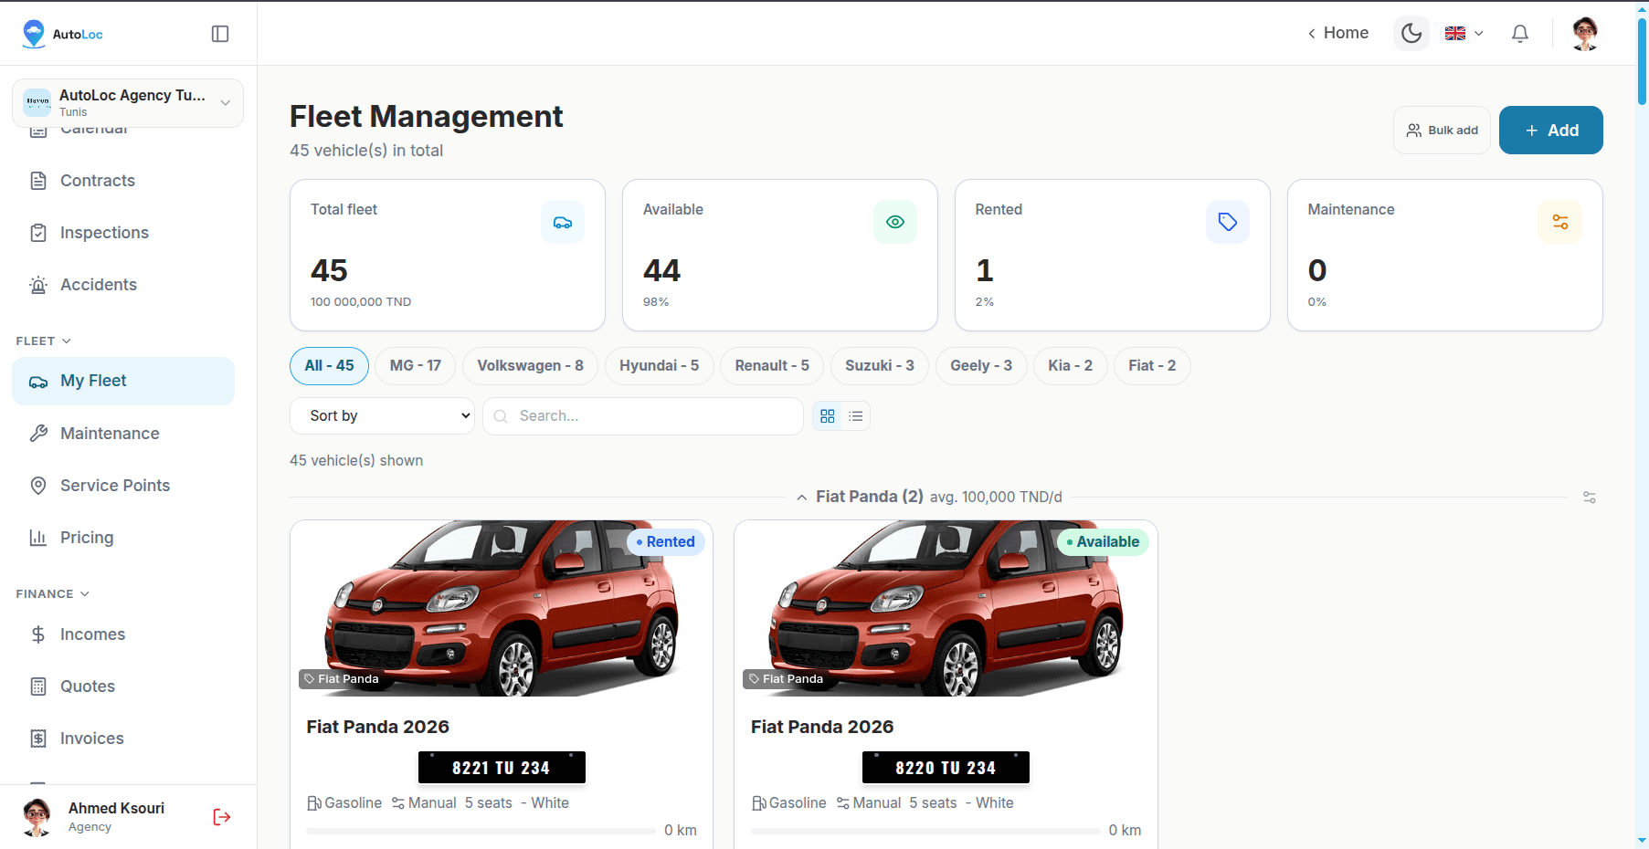Click the blue Add button

1551,131
